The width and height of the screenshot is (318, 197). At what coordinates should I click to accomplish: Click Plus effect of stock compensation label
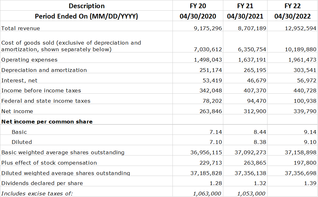[x=49, y=163]
